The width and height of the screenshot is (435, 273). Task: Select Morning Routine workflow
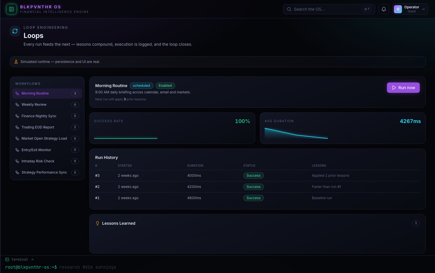[47, 93]
